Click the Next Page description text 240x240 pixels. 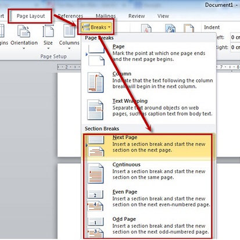tap(159, 147)
